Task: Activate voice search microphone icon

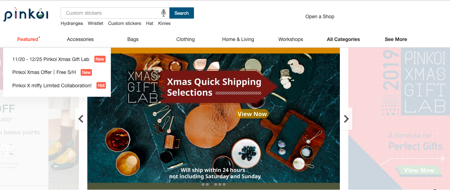Action: pos(163,13)
